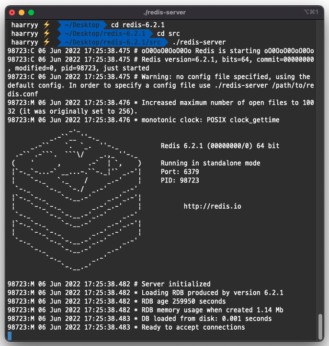329x346 pixels.
Task: Click 'monotonic clock: POSIX clock_gettime' line
Action: (143, 120)
